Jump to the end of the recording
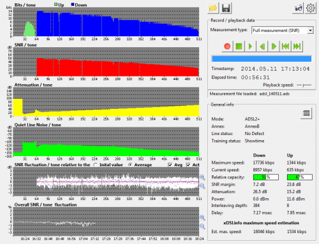This screenshot has height=244, width=319. pyautogui.click(x=297, y=47)
